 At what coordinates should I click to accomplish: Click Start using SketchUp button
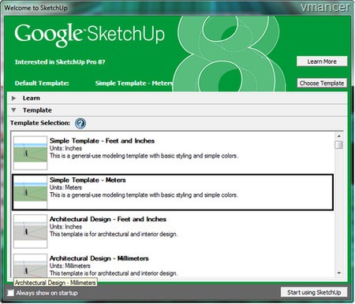314,292
